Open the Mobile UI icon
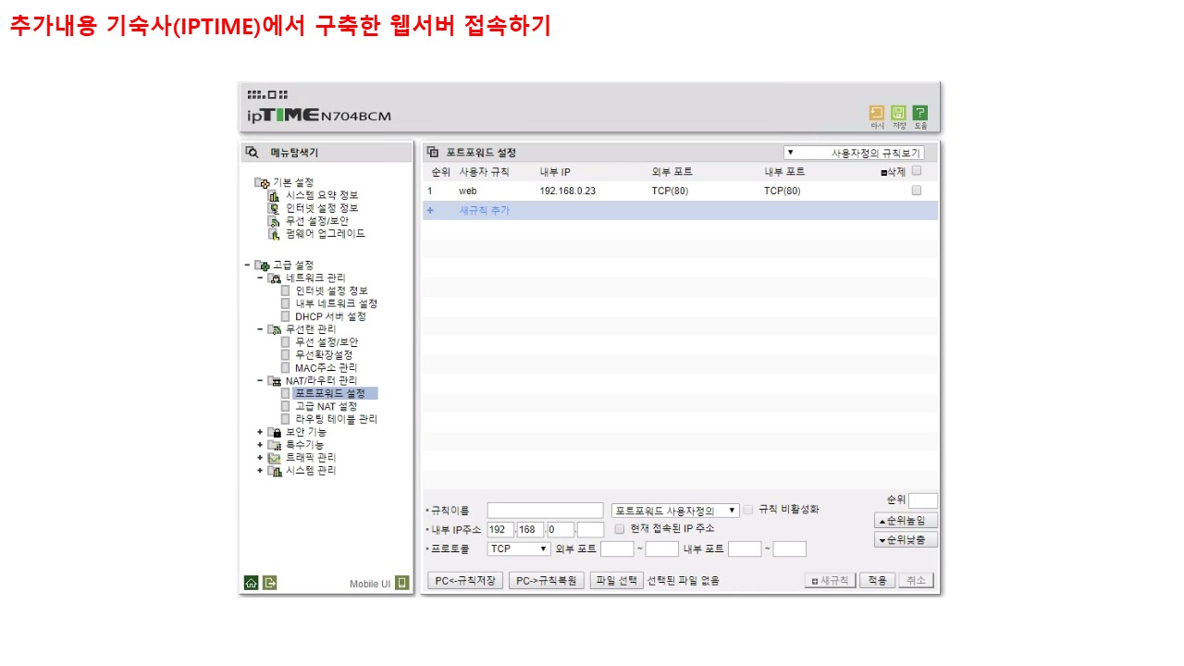The image size is (1184, 666). click(401, 583)
